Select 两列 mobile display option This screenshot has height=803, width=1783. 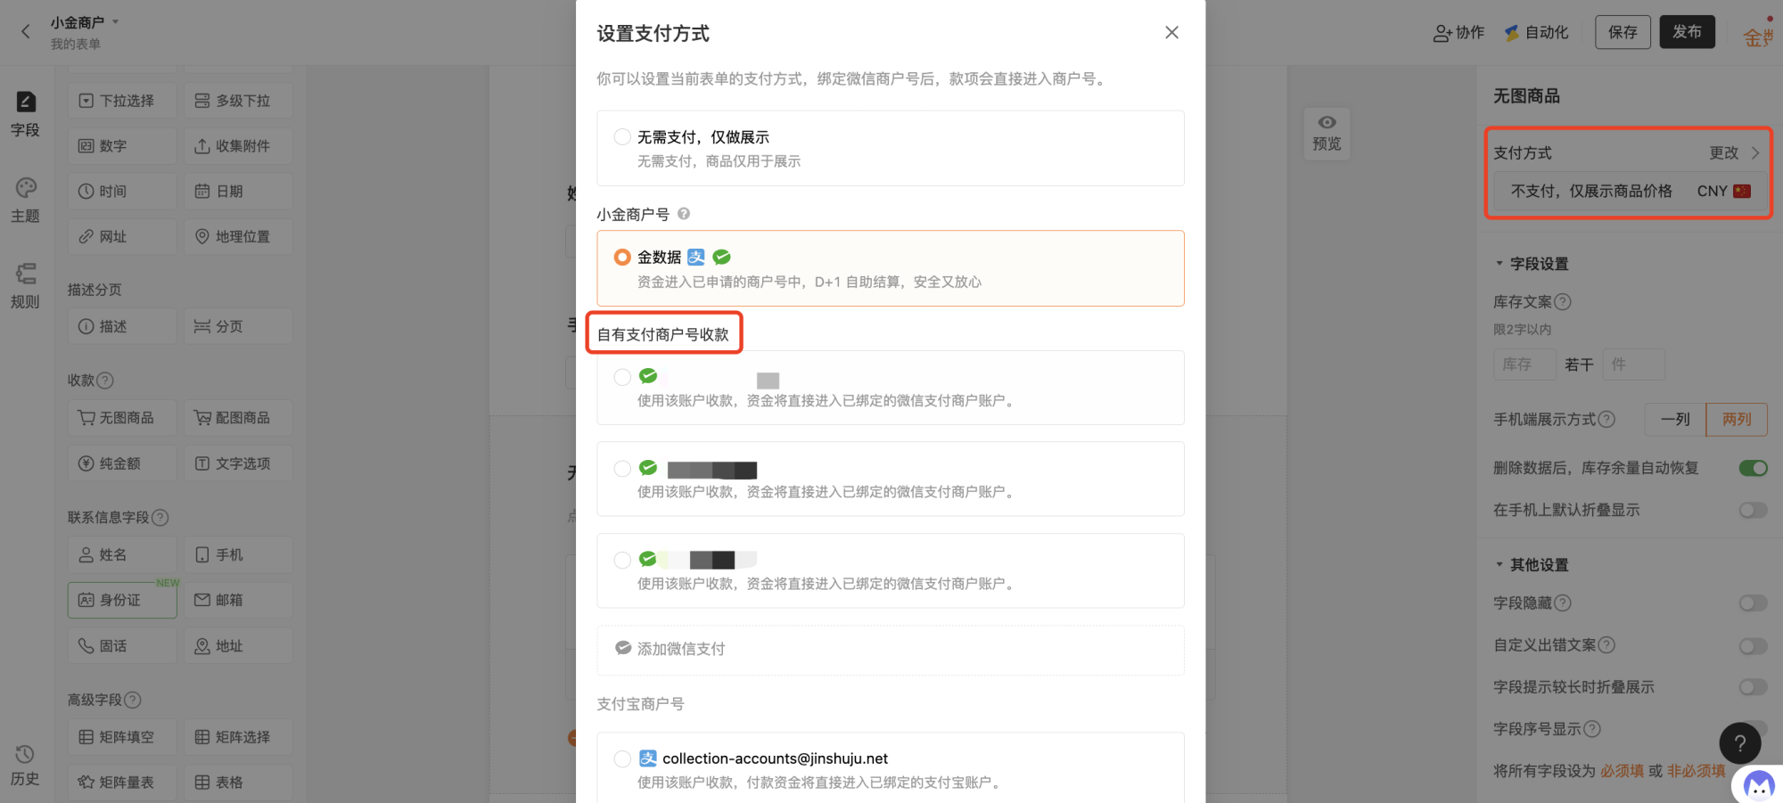click(1737, 420)
